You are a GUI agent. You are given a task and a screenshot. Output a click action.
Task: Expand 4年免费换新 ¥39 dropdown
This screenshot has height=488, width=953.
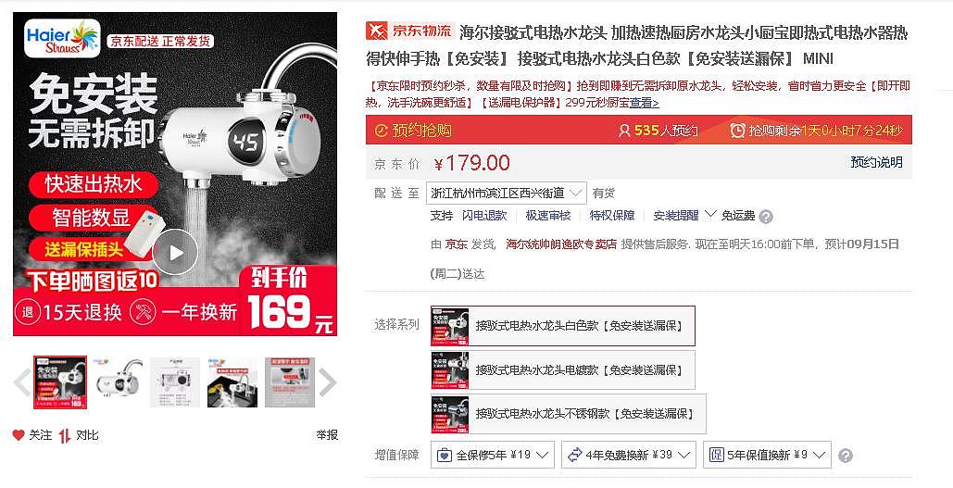point(629,456)
